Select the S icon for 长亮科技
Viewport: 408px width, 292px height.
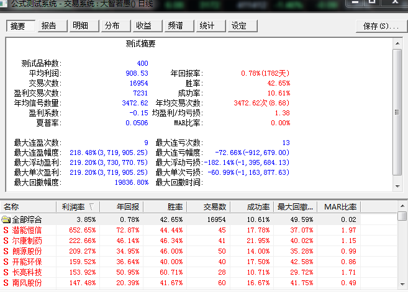pos(6,272)
